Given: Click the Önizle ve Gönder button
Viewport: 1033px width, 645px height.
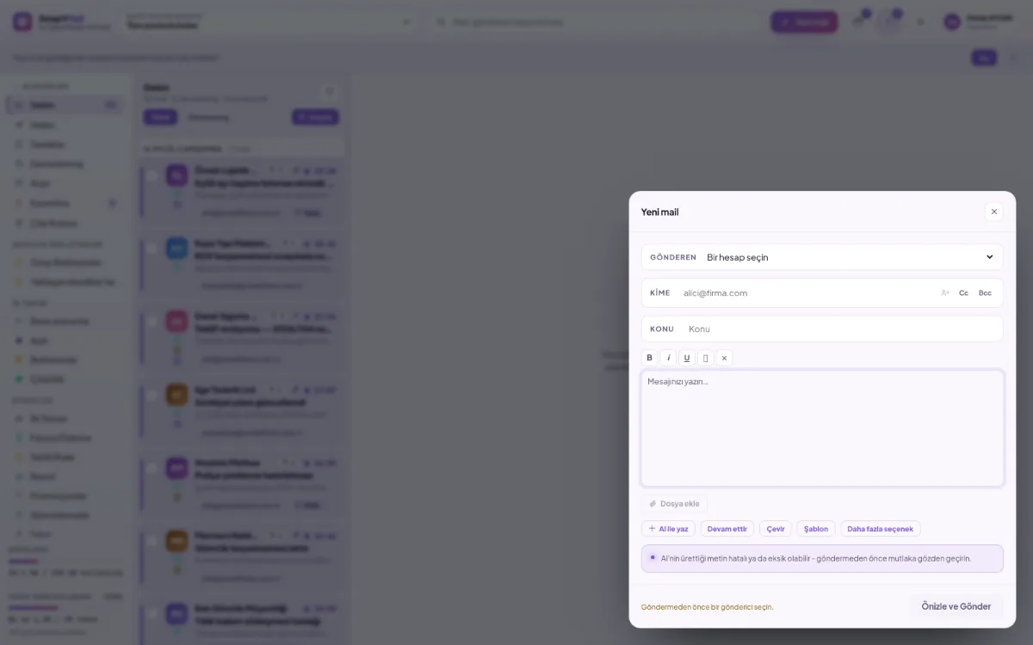Looking at the screenshot, I should tap(956, 606).
